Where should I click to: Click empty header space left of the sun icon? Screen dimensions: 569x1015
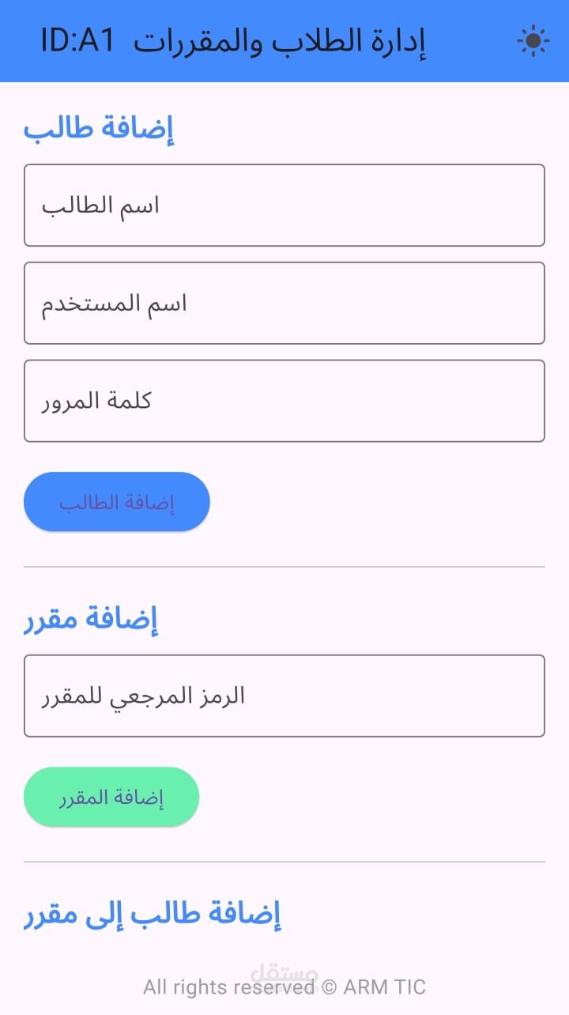click(x=470, y=41)
